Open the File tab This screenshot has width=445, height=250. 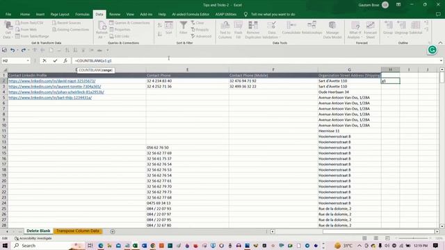(8, 14)
